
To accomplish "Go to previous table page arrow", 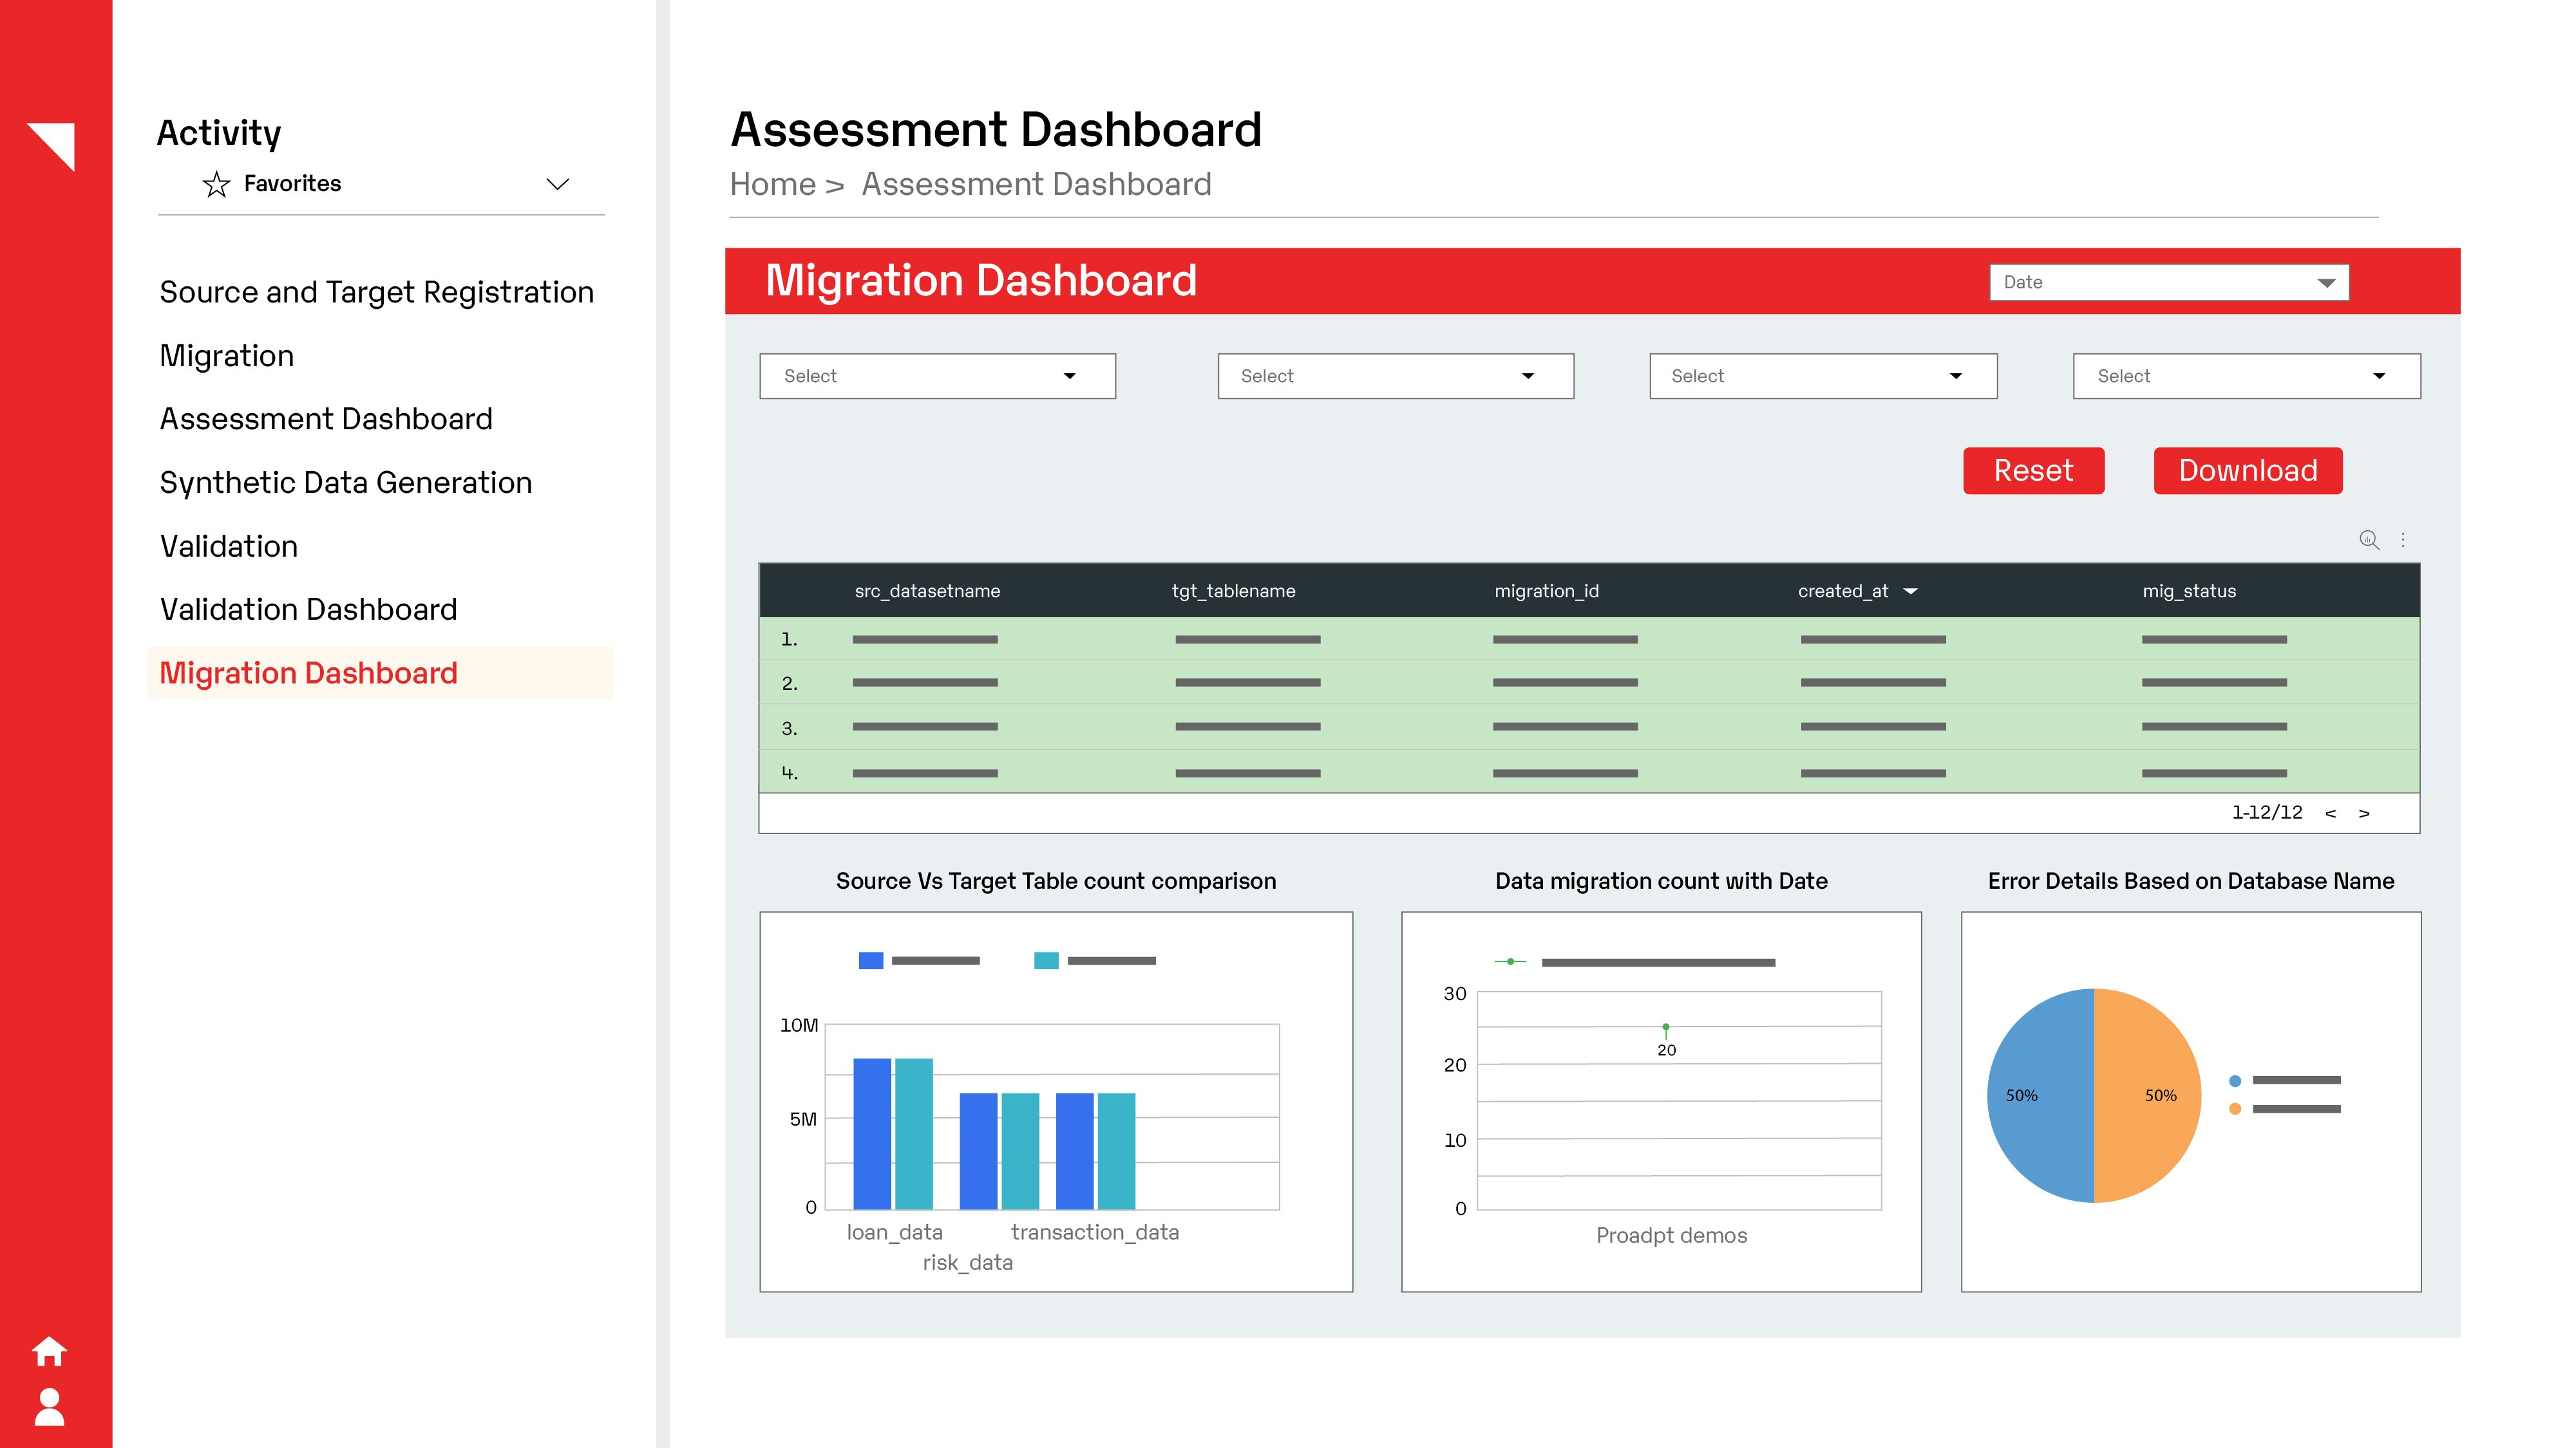I will pyautogui.click(x=2330, y=813).
